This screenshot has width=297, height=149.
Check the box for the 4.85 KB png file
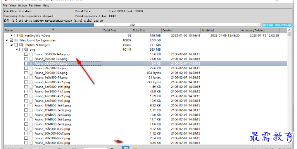click(26, 143)
